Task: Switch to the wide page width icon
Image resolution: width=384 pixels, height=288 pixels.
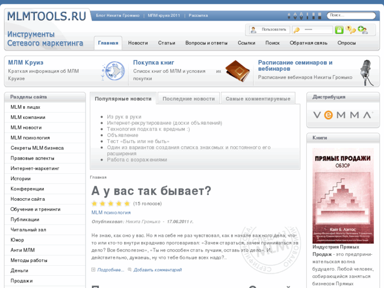Action: (x=320, y=16)
